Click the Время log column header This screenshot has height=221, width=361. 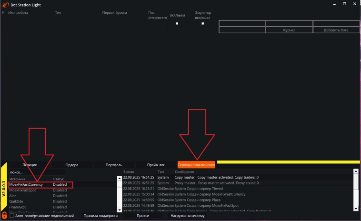[129, 172]
